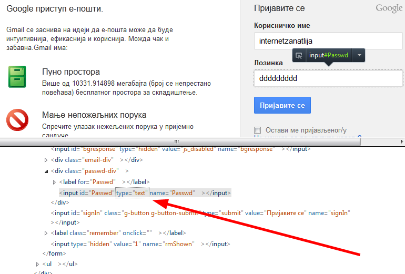Click the red no-spam prohibition icon
Viewport: 405px width, 274px height.
click(x=17, y=120)
